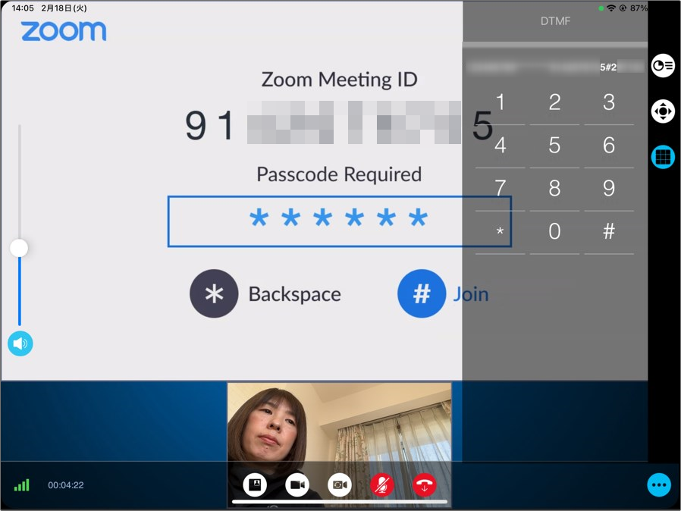681x511 pixels.
Task: Click the Passcode Required label
Action: 339,174
